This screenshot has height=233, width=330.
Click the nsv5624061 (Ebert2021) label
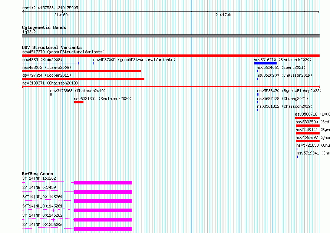(281, 67)
